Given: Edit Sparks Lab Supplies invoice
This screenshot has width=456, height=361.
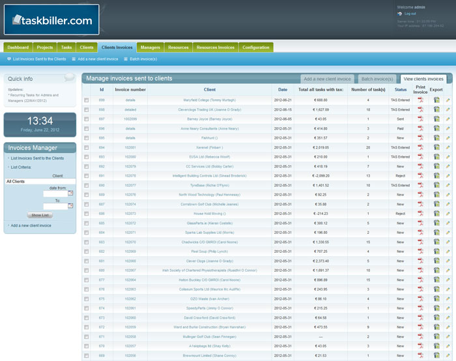Looking at the screenshot, I should 448,233.
